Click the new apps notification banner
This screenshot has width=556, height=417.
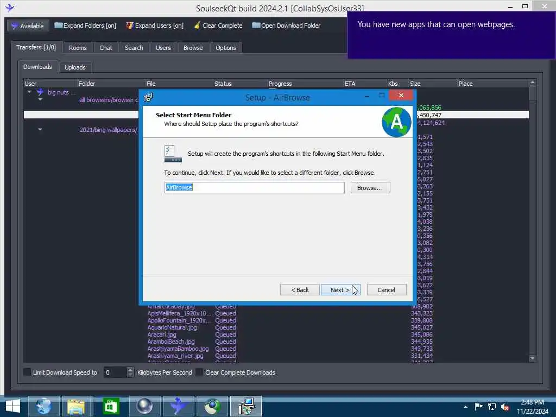click(x=451, y=35)
